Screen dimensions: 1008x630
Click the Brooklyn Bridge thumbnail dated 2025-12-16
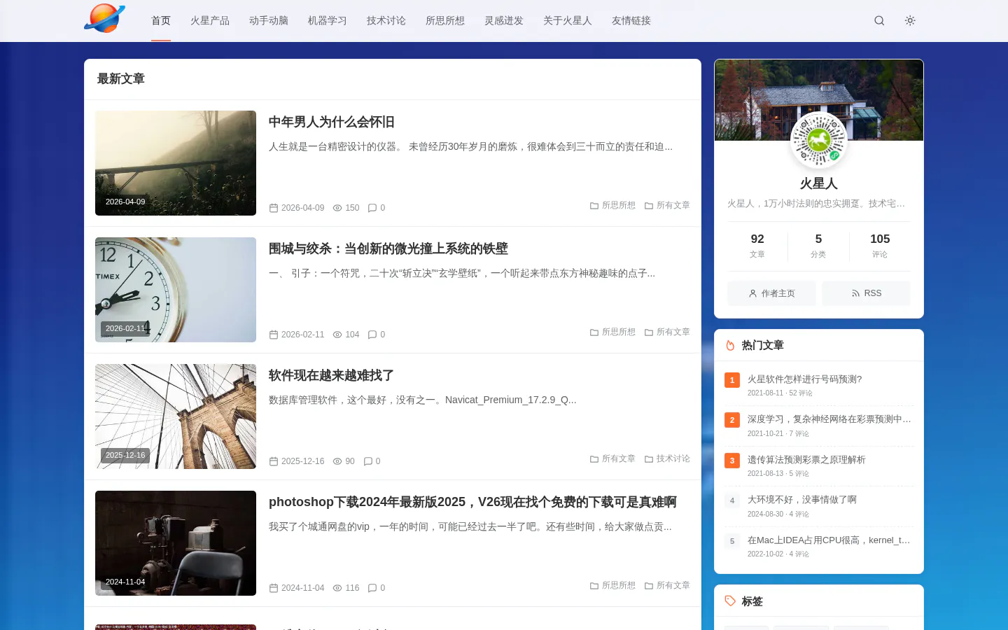(x=176, y=416)
